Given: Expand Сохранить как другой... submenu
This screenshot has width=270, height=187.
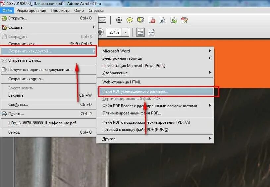Looking at the screenshot, I should pos(49,51).
